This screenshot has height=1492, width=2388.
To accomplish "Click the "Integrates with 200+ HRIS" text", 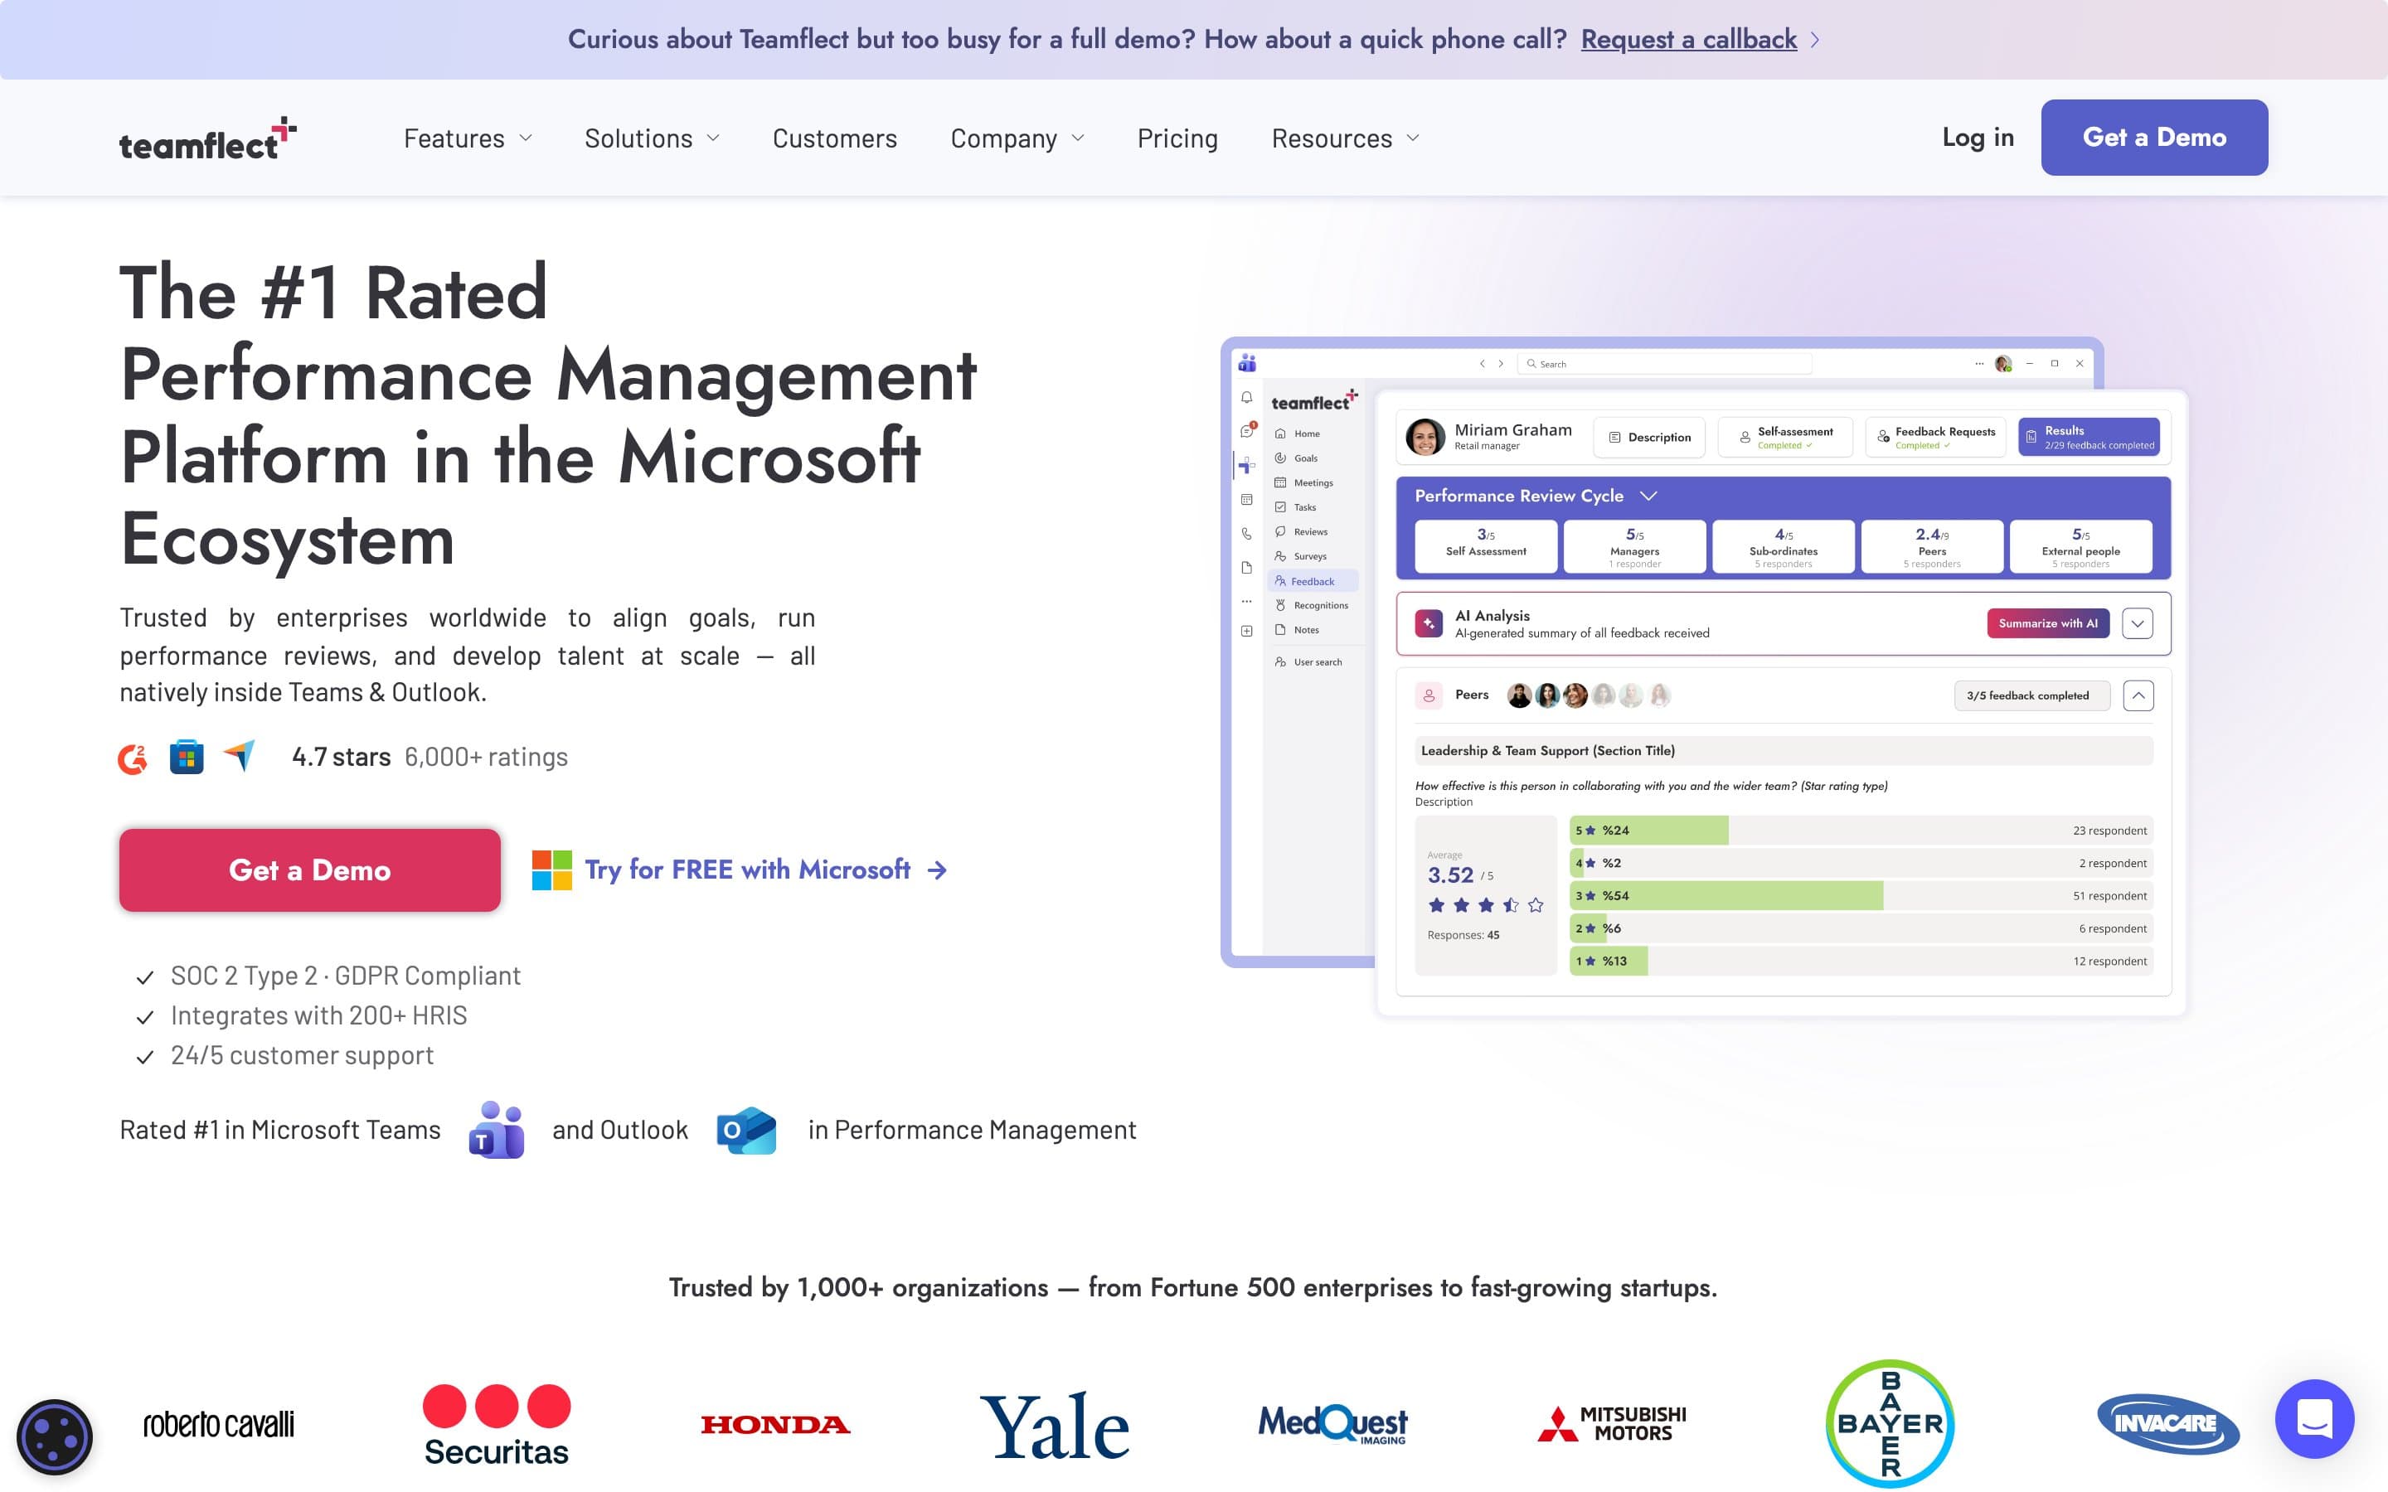I will [318, 1015].
